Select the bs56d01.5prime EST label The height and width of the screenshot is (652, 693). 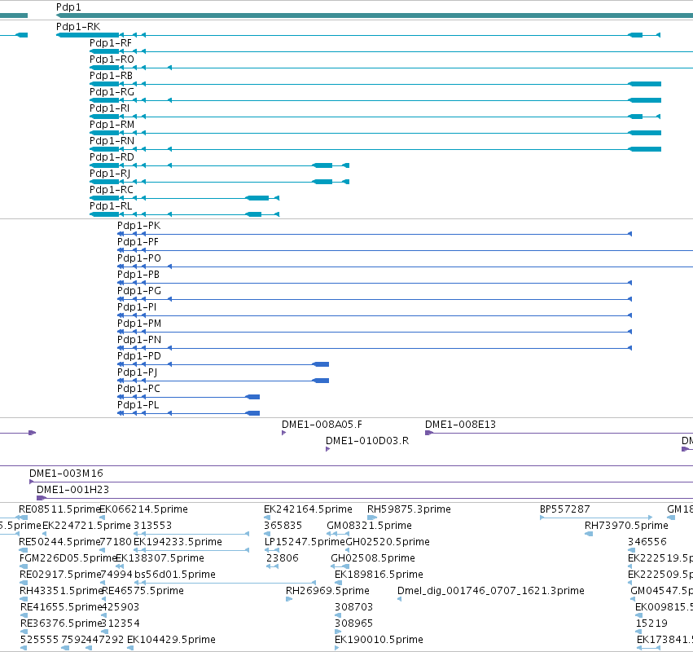point(175,575)
